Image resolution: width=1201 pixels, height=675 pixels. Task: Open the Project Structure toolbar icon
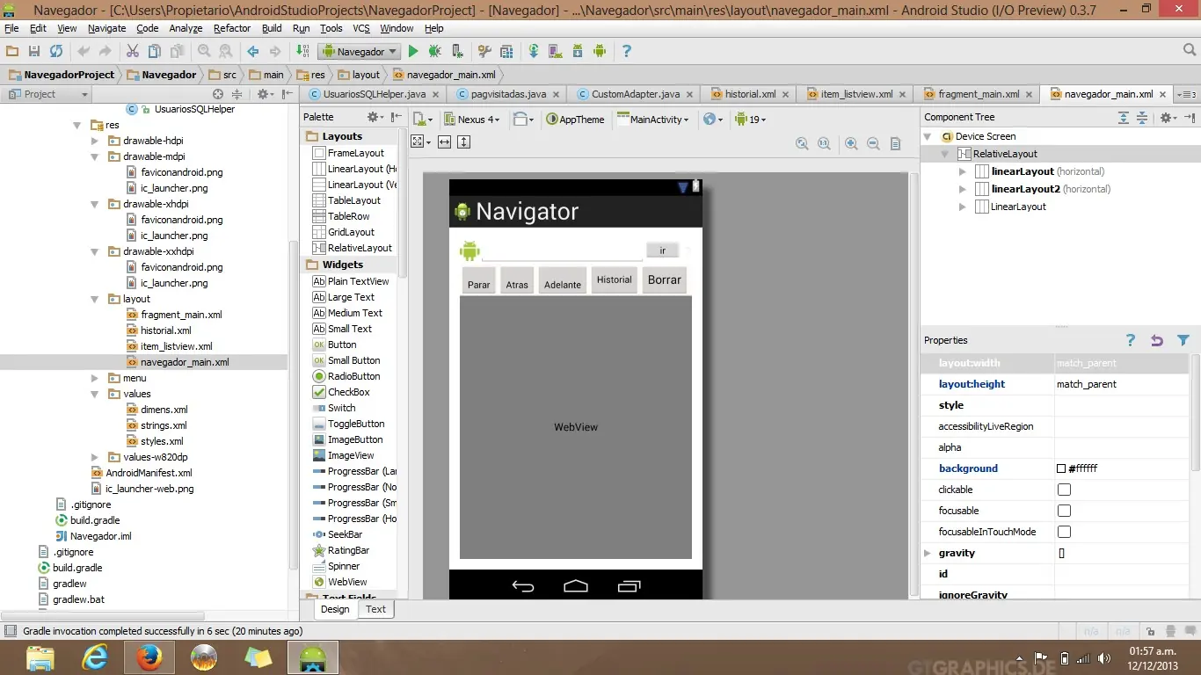(506, 52)
